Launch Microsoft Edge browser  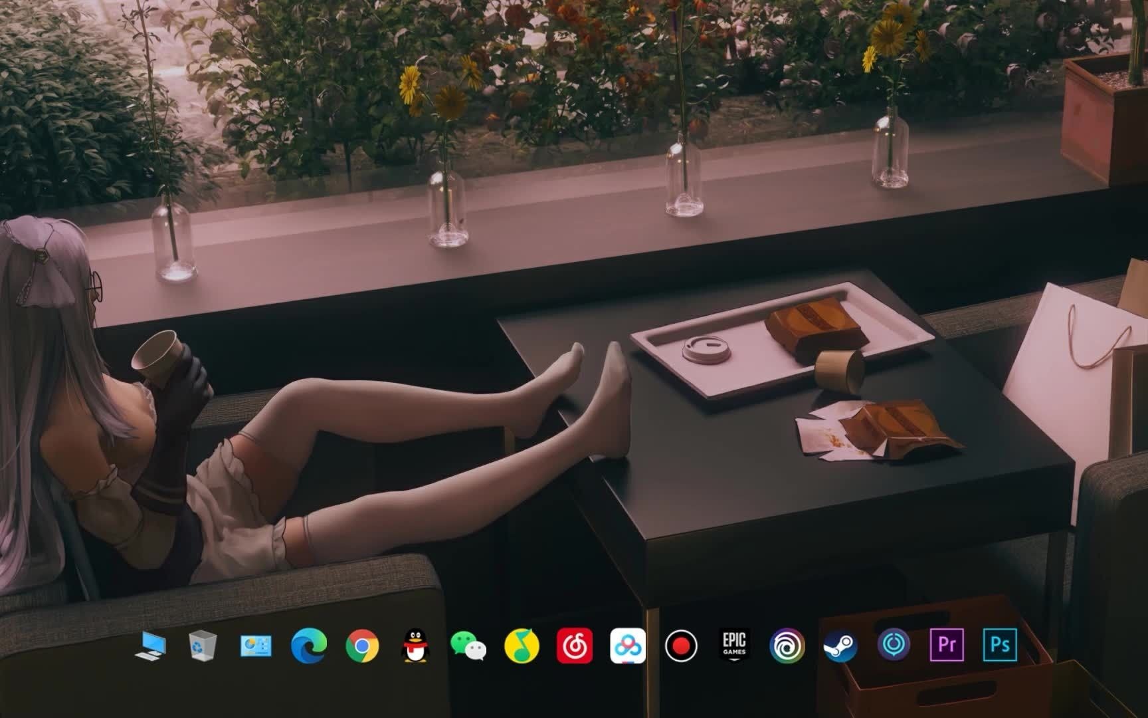[x=309, y=646]
